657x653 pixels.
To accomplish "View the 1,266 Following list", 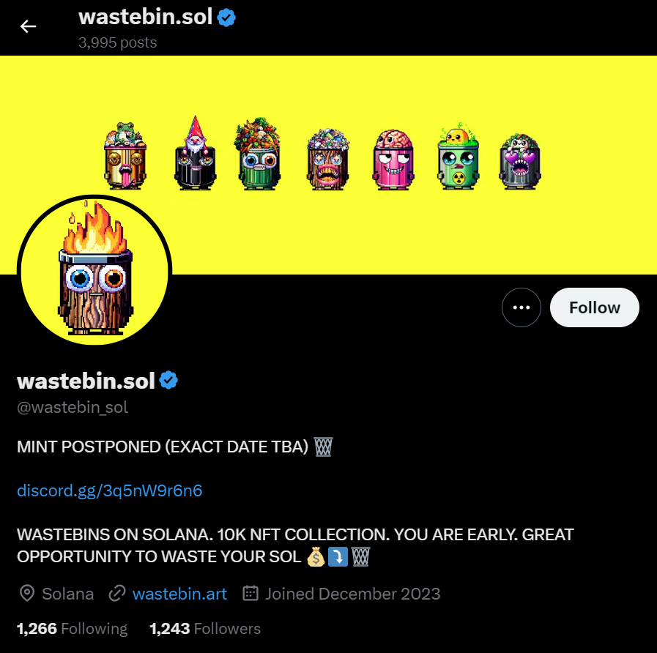I will coord(72,629).
